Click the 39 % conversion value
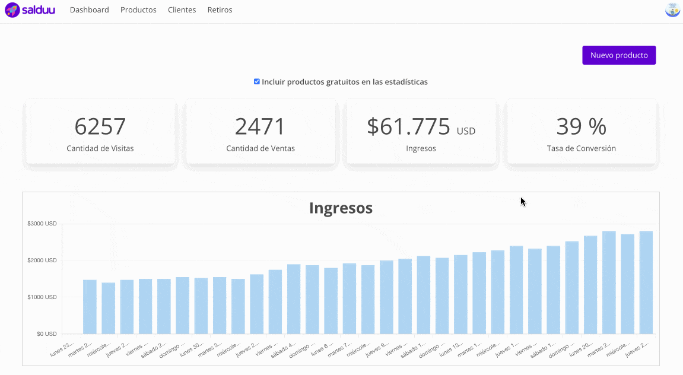Viewport: 683px width, 375px height. pyautogui.click(x=582, y=125)
